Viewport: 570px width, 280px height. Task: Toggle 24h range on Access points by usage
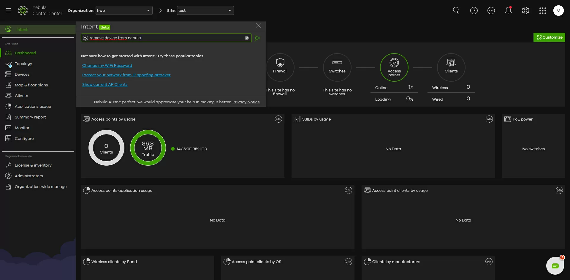[278, 119]
